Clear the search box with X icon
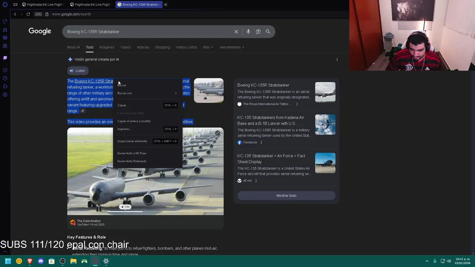This screenshot has height=267, width=475. point(236,32)
